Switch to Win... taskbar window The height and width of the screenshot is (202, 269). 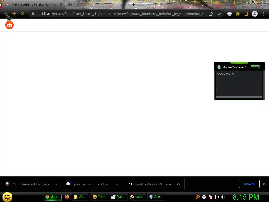coord(80,197)
